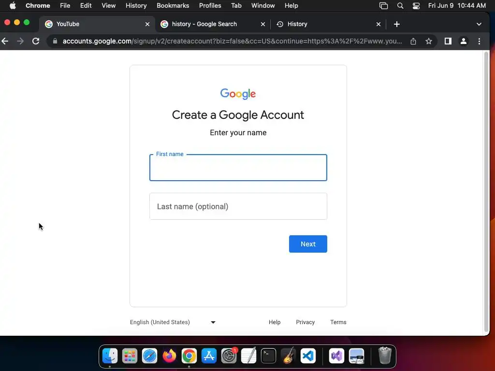The height and width of the screenshot is (371, 495).
Task: Expand the tab search chevron
Action: click(479, 24)
